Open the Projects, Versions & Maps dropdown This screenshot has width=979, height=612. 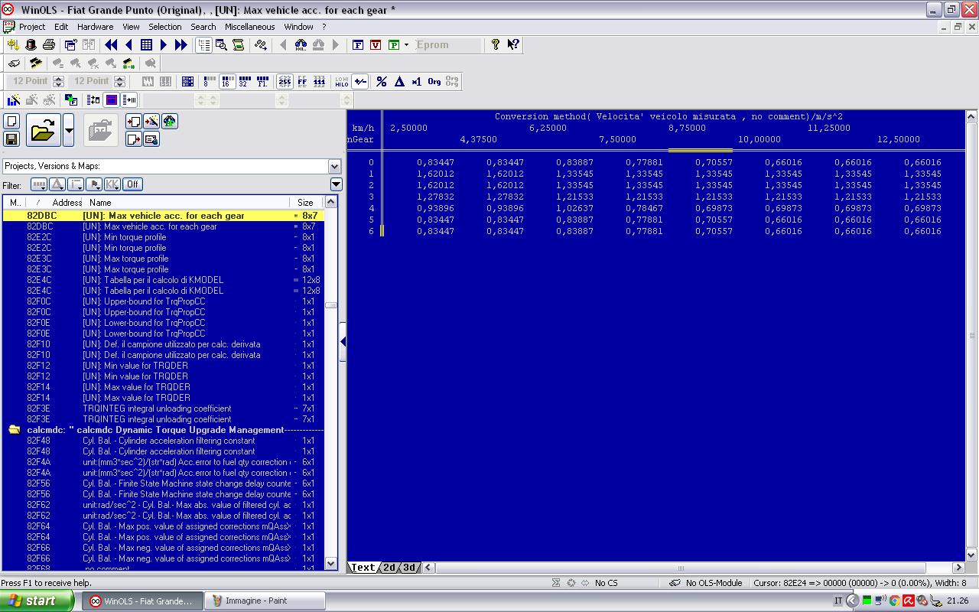(334, 166)
